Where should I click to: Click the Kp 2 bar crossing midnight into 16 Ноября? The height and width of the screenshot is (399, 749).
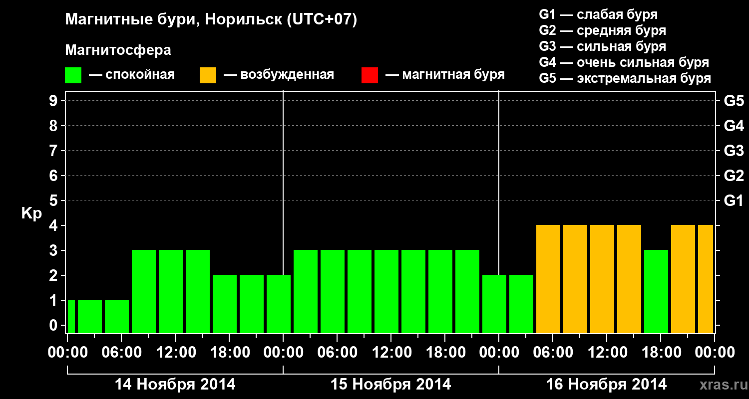tap(494, 304)
